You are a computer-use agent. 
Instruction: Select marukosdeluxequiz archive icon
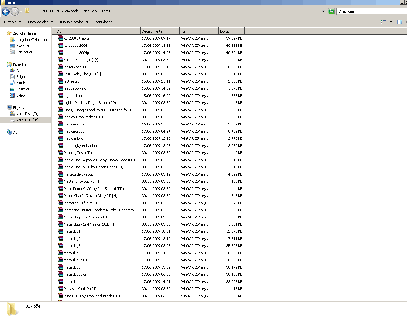61,174
